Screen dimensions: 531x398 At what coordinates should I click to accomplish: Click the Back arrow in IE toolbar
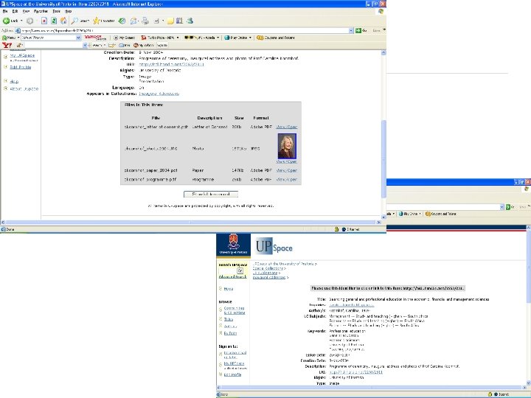[x=6, y=21]
